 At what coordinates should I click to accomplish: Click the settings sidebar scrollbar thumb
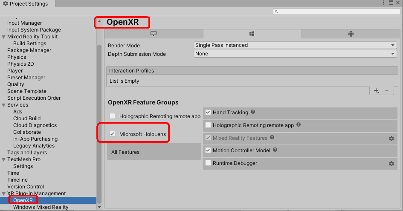99,124
